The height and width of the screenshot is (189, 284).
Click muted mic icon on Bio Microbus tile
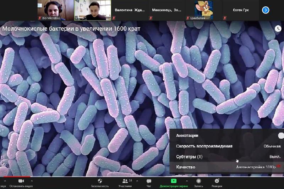pos(40,18)
